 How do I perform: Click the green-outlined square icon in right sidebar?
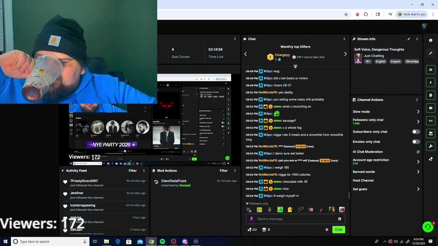tap(430, 70)
